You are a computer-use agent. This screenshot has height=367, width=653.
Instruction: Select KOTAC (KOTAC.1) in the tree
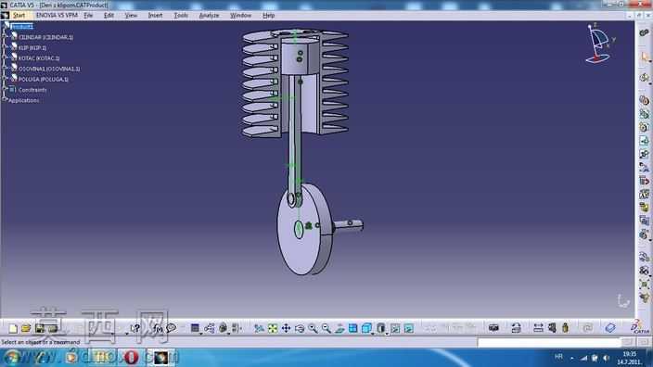39,57
